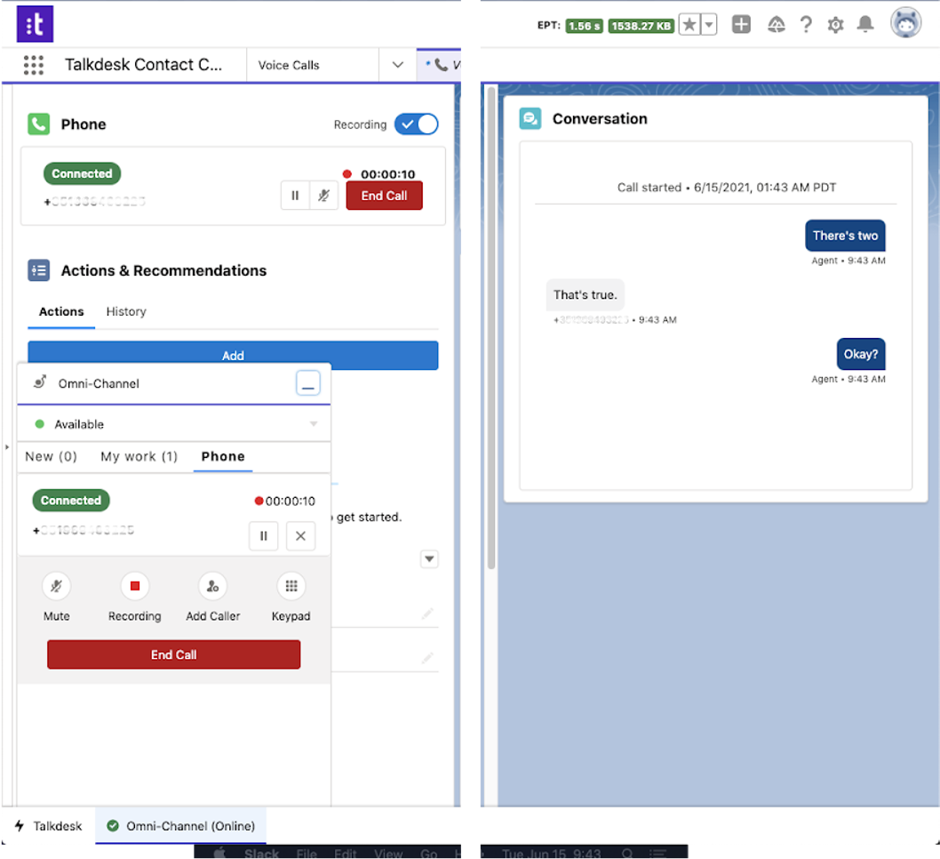Open Slack menu in macOS menu bar

tap(261, 853)
